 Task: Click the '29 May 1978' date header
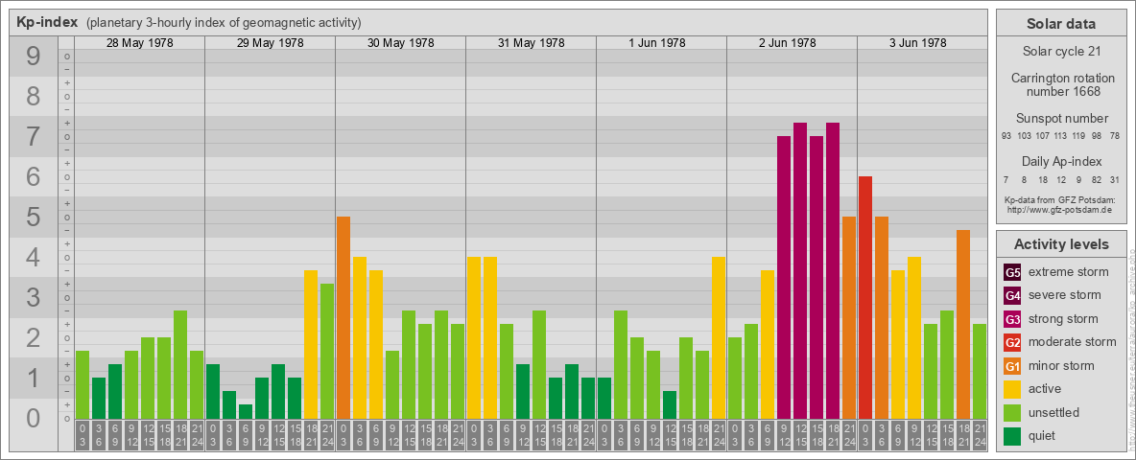tap(271, 43)
